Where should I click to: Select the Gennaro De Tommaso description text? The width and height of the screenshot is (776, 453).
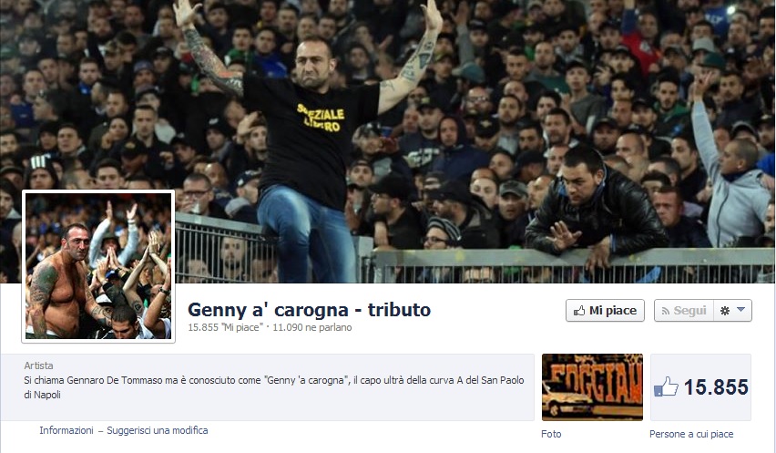273,387
